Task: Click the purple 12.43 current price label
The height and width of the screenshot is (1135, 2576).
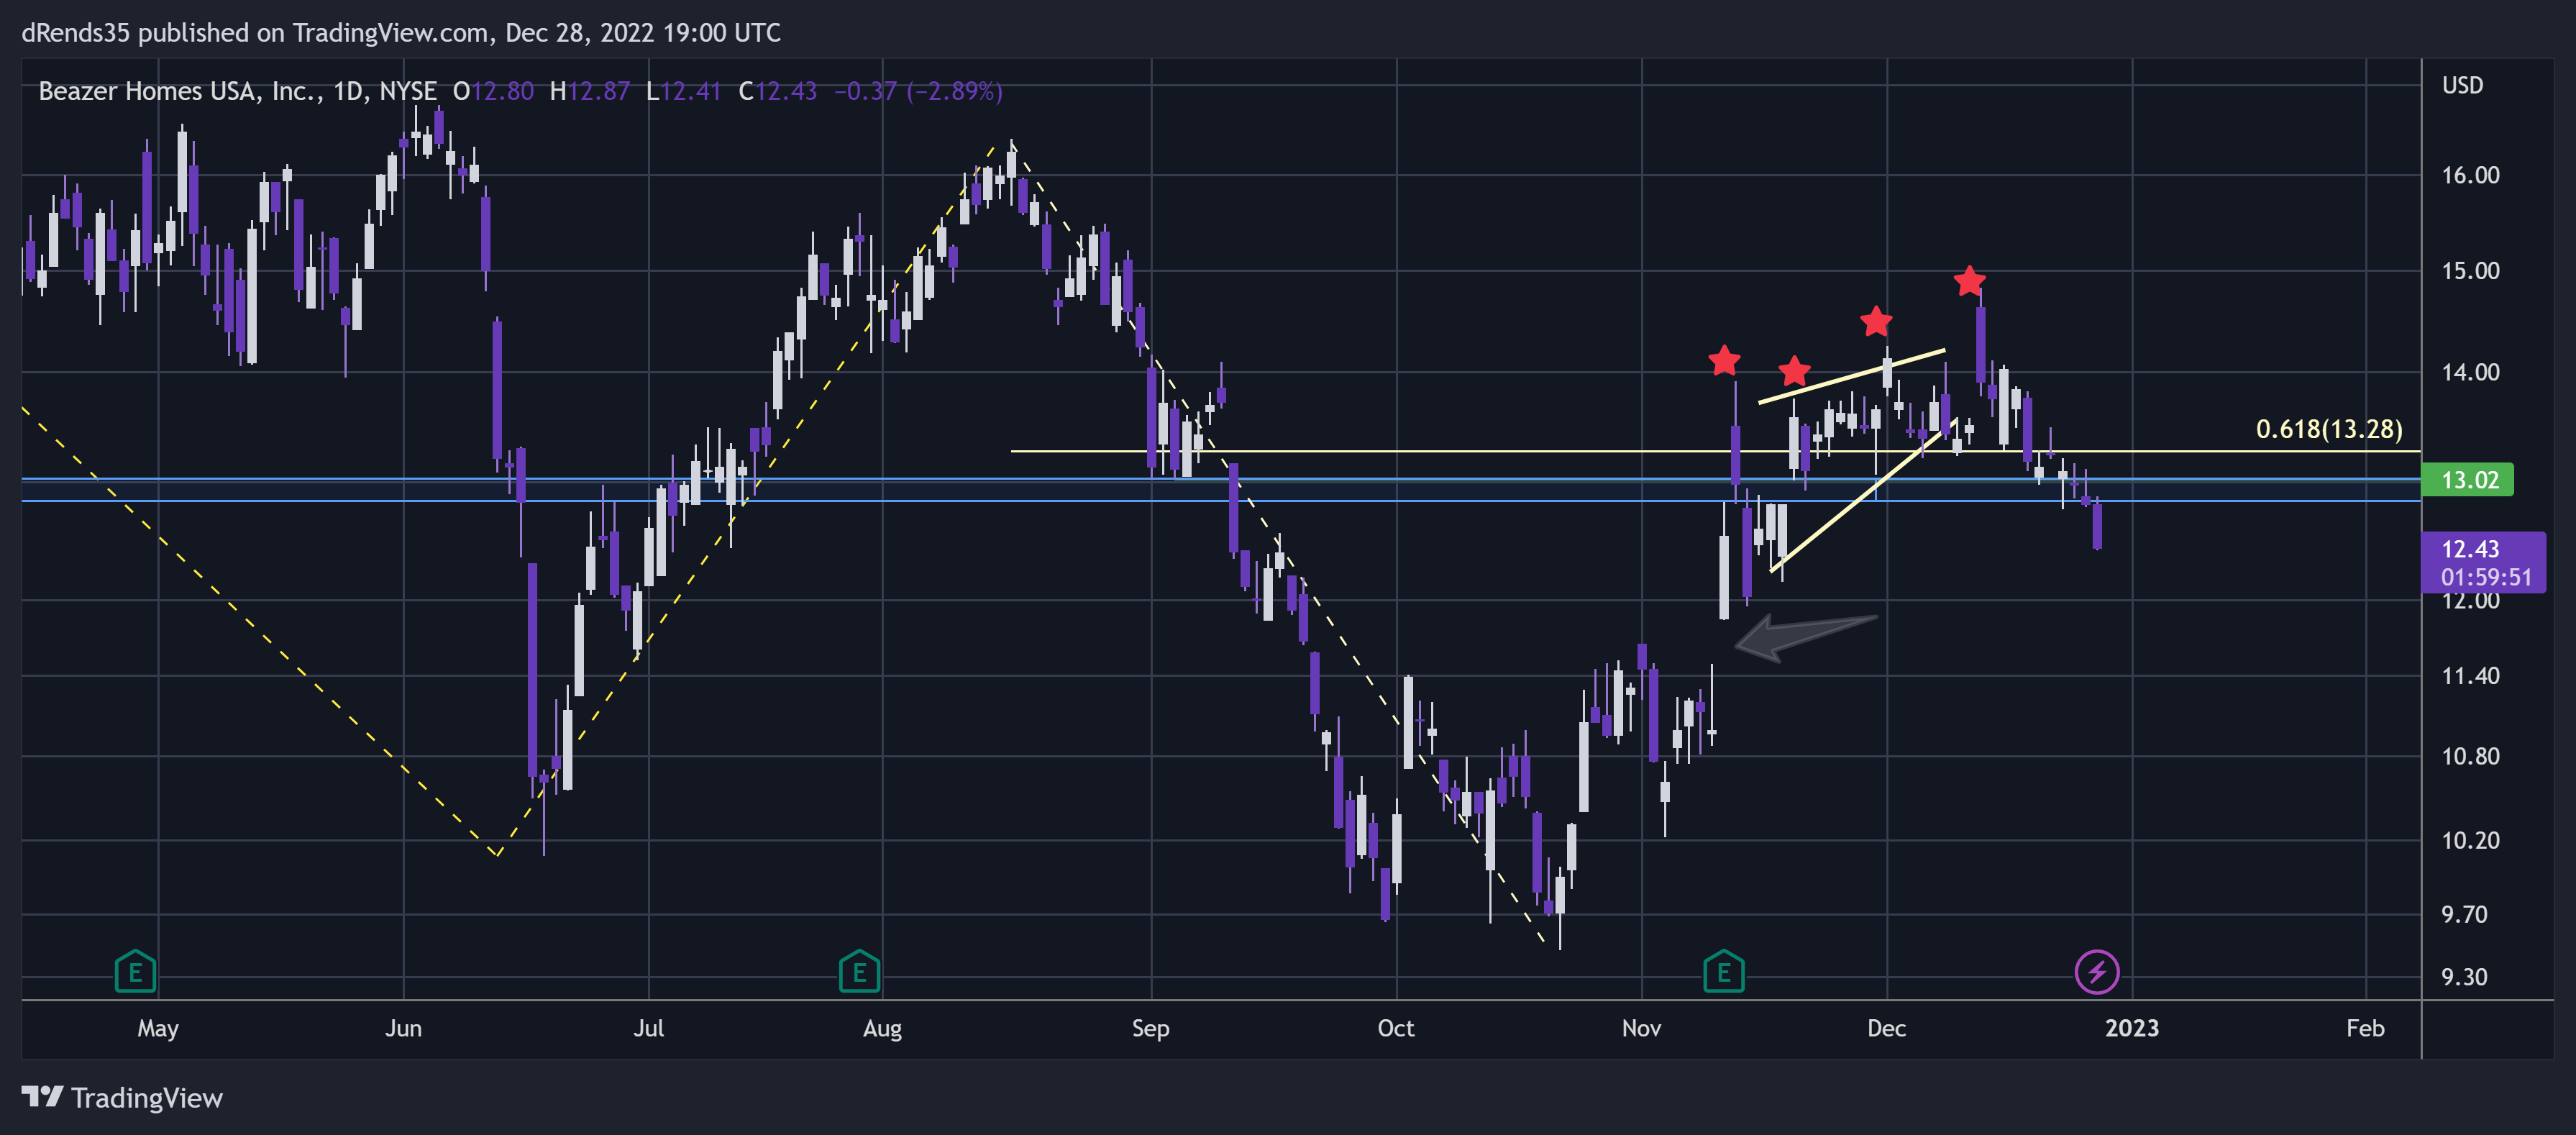Action: tap(2483, 562)
